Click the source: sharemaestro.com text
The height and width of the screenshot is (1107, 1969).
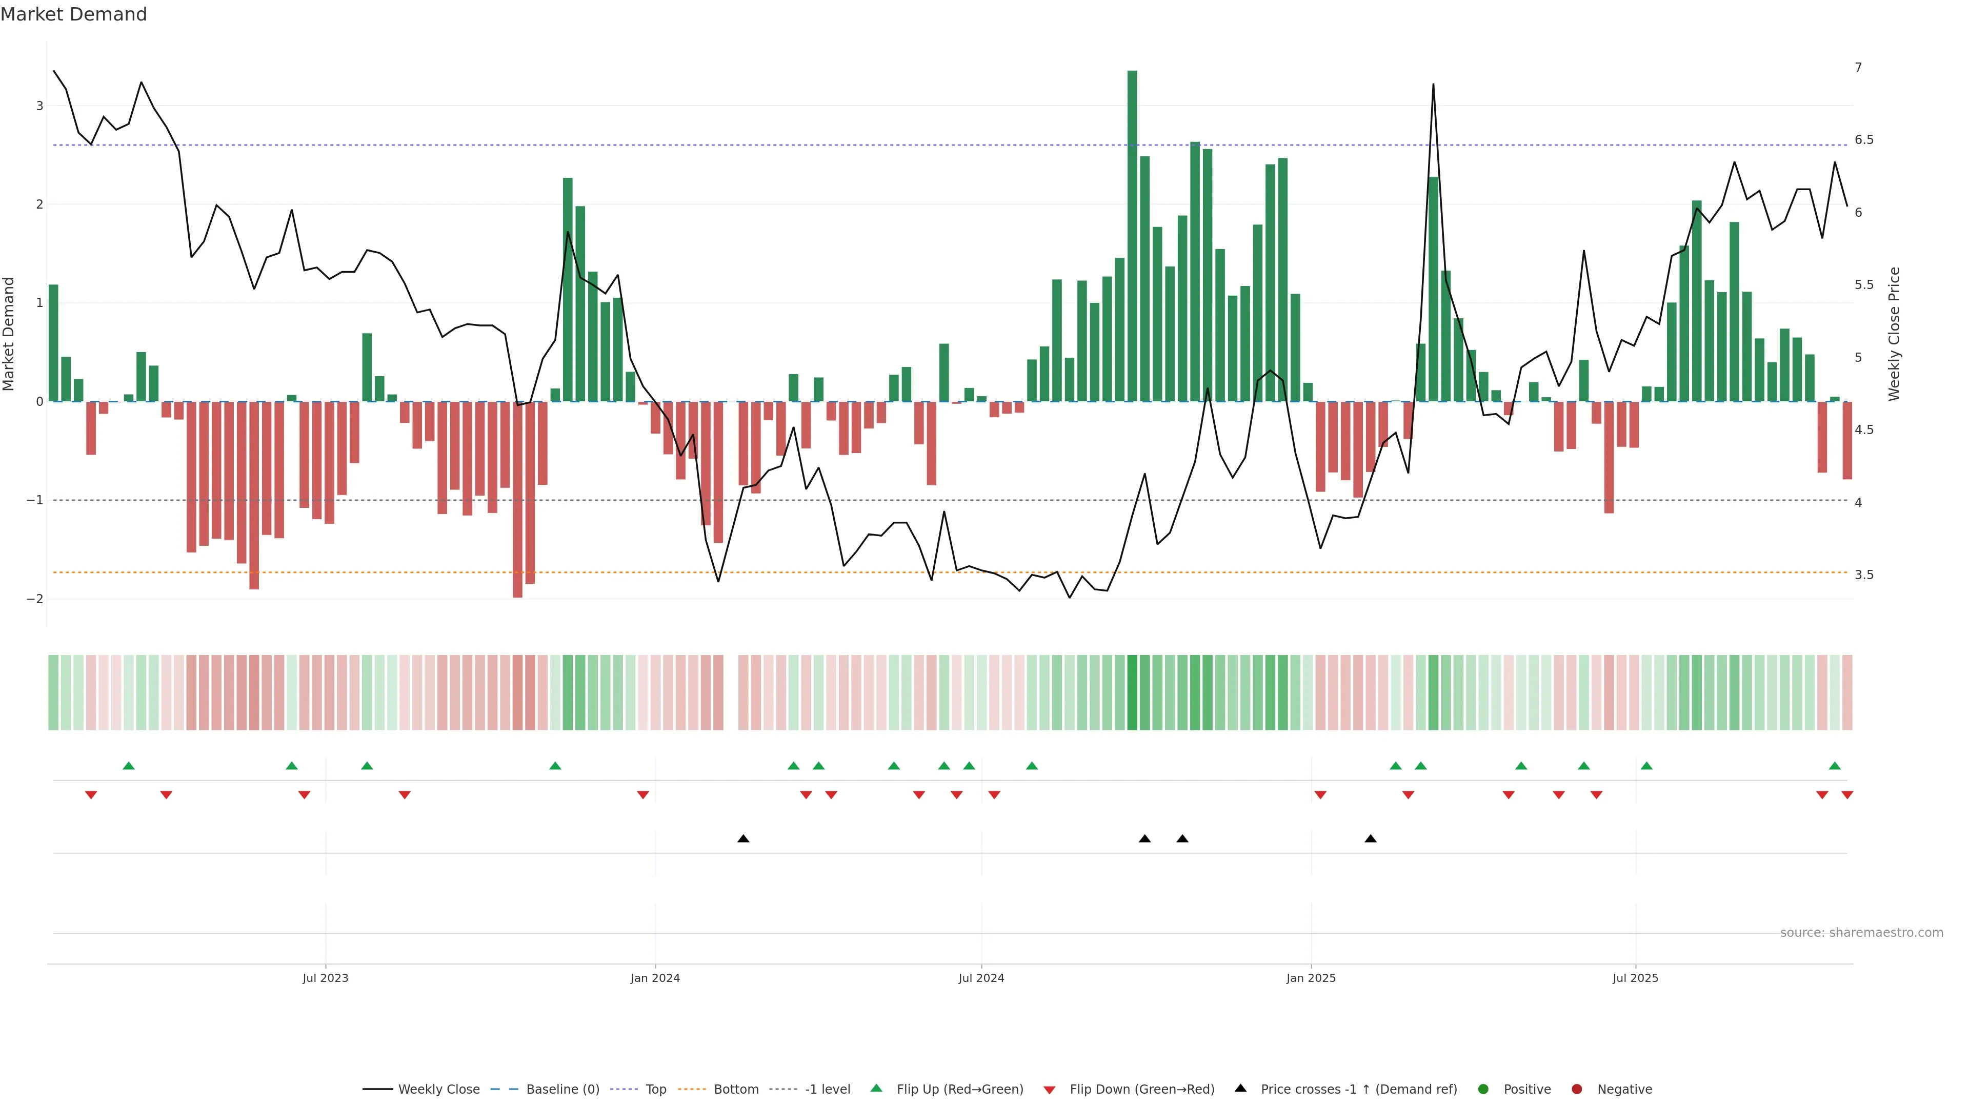click(1861, 933)
